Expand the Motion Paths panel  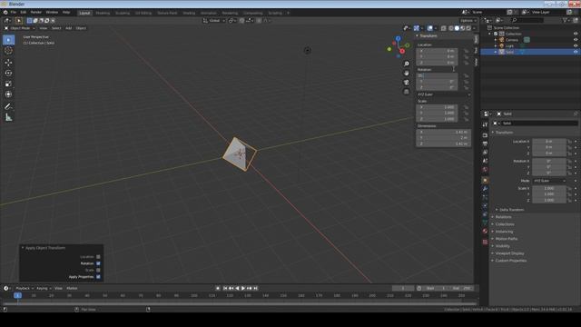tap(507, 239)
